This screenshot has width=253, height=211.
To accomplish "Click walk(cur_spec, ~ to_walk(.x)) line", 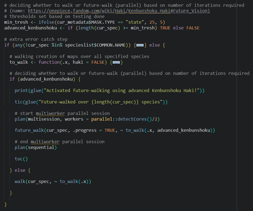I will pos(53,182).
